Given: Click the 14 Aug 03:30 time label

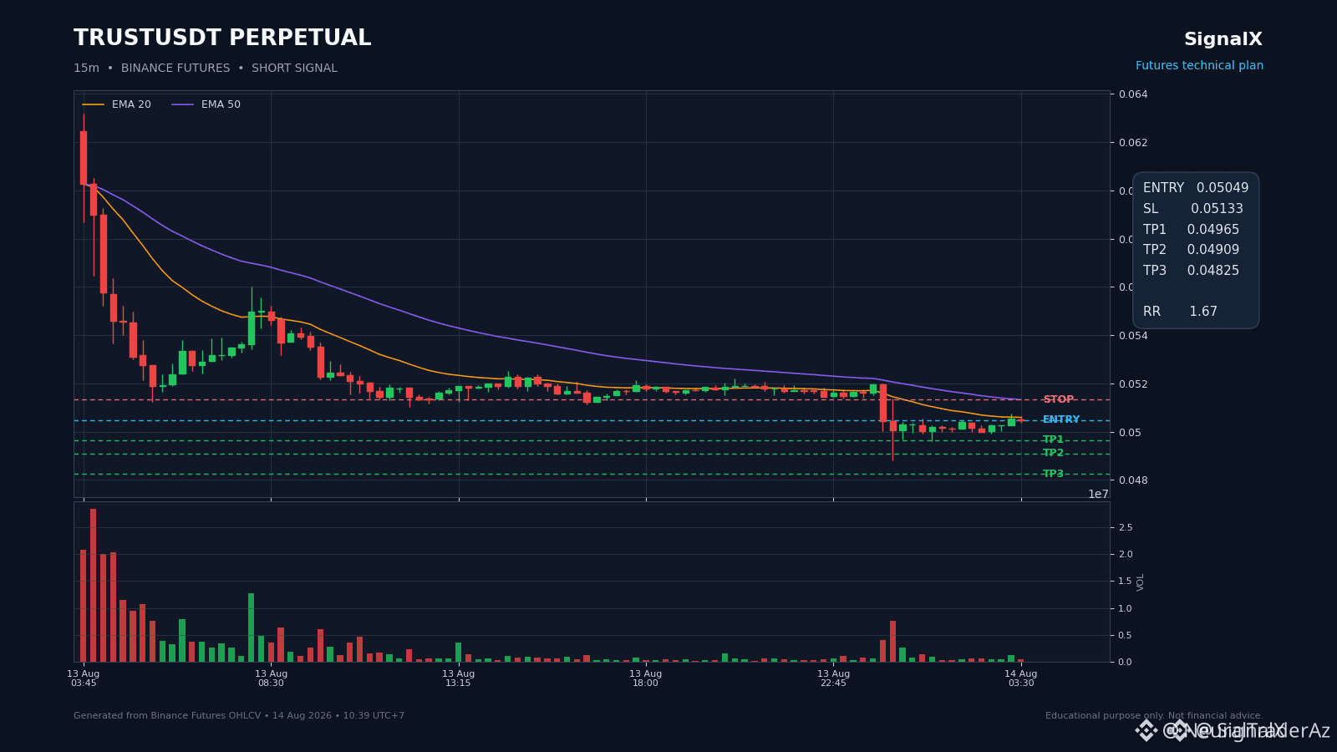Looking at the screenshot, I should pos(1020,678).
